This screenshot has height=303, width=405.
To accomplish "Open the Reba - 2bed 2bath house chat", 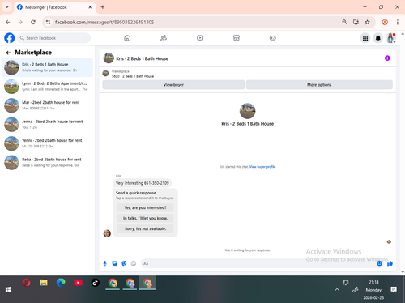I will click(48, 162).
